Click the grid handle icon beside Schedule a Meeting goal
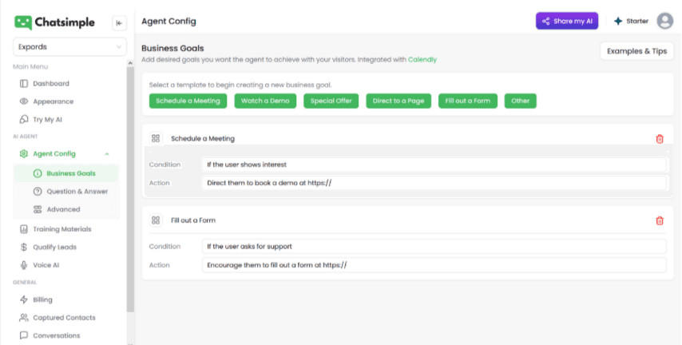682x345 pixels. tap(156, 138)
